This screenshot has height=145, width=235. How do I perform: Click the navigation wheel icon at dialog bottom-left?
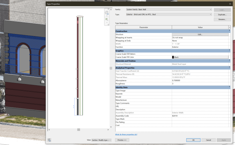pos(49,140)
